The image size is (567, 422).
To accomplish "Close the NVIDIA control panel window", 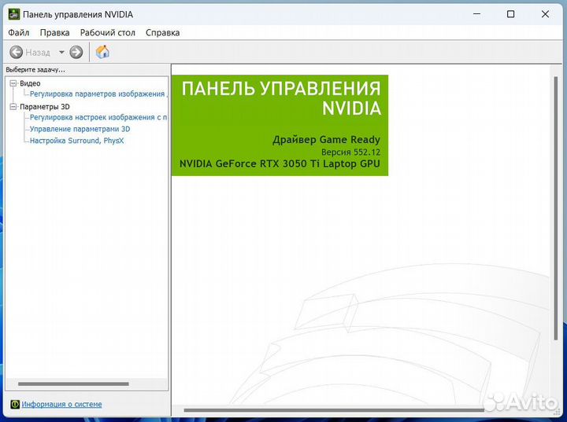I will (545, 14).
